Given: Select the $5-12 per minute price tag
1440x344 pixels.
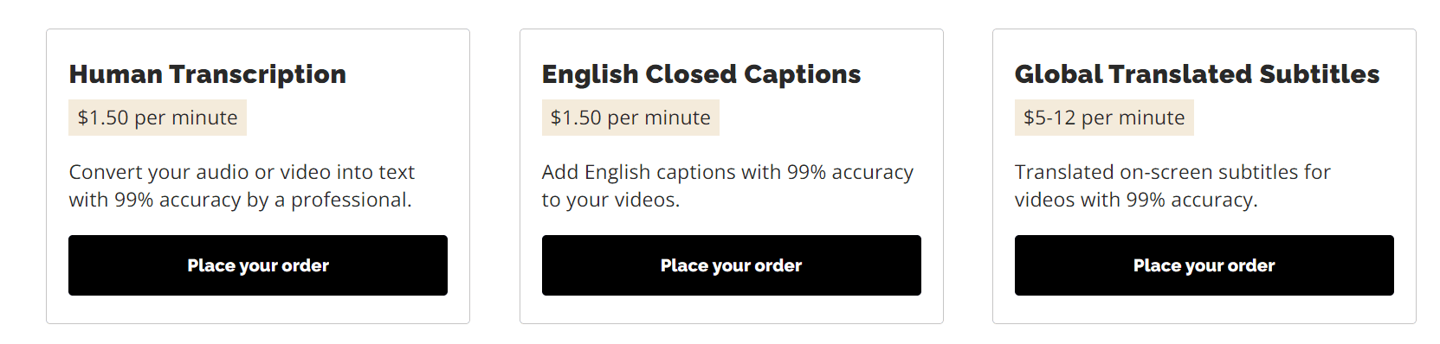Looking at the screenshot, I should (1104, 118).
